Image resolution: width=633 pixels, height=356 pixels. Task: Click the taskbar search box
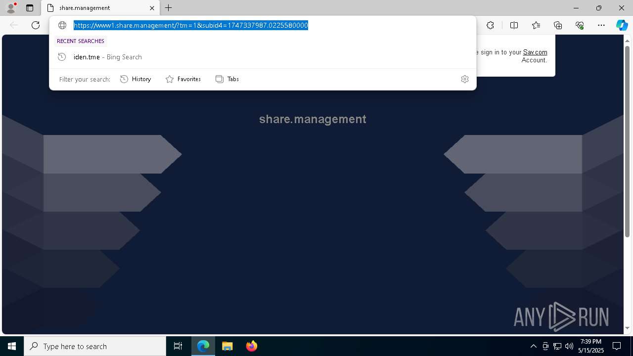tap(95, 346)
